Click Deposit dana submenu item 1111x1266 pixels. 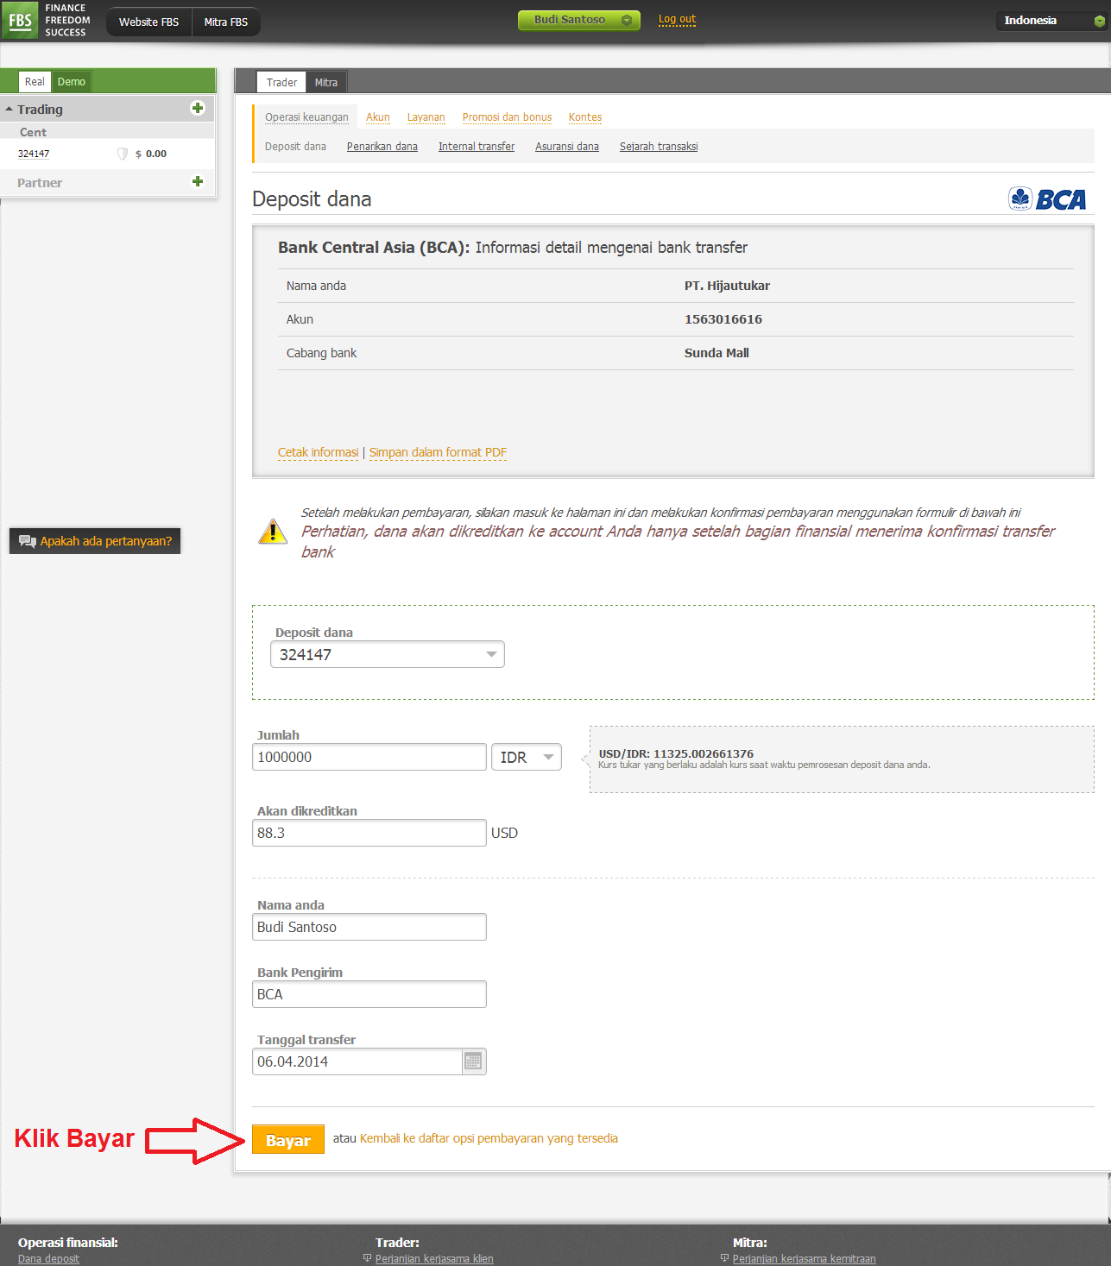pyautogui.click(x=295, y=147)
